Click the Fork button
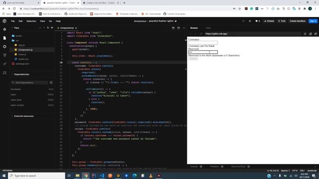 click(x=282, y=21)
